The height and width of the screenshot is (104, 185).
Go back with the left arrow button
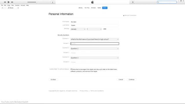2,8
